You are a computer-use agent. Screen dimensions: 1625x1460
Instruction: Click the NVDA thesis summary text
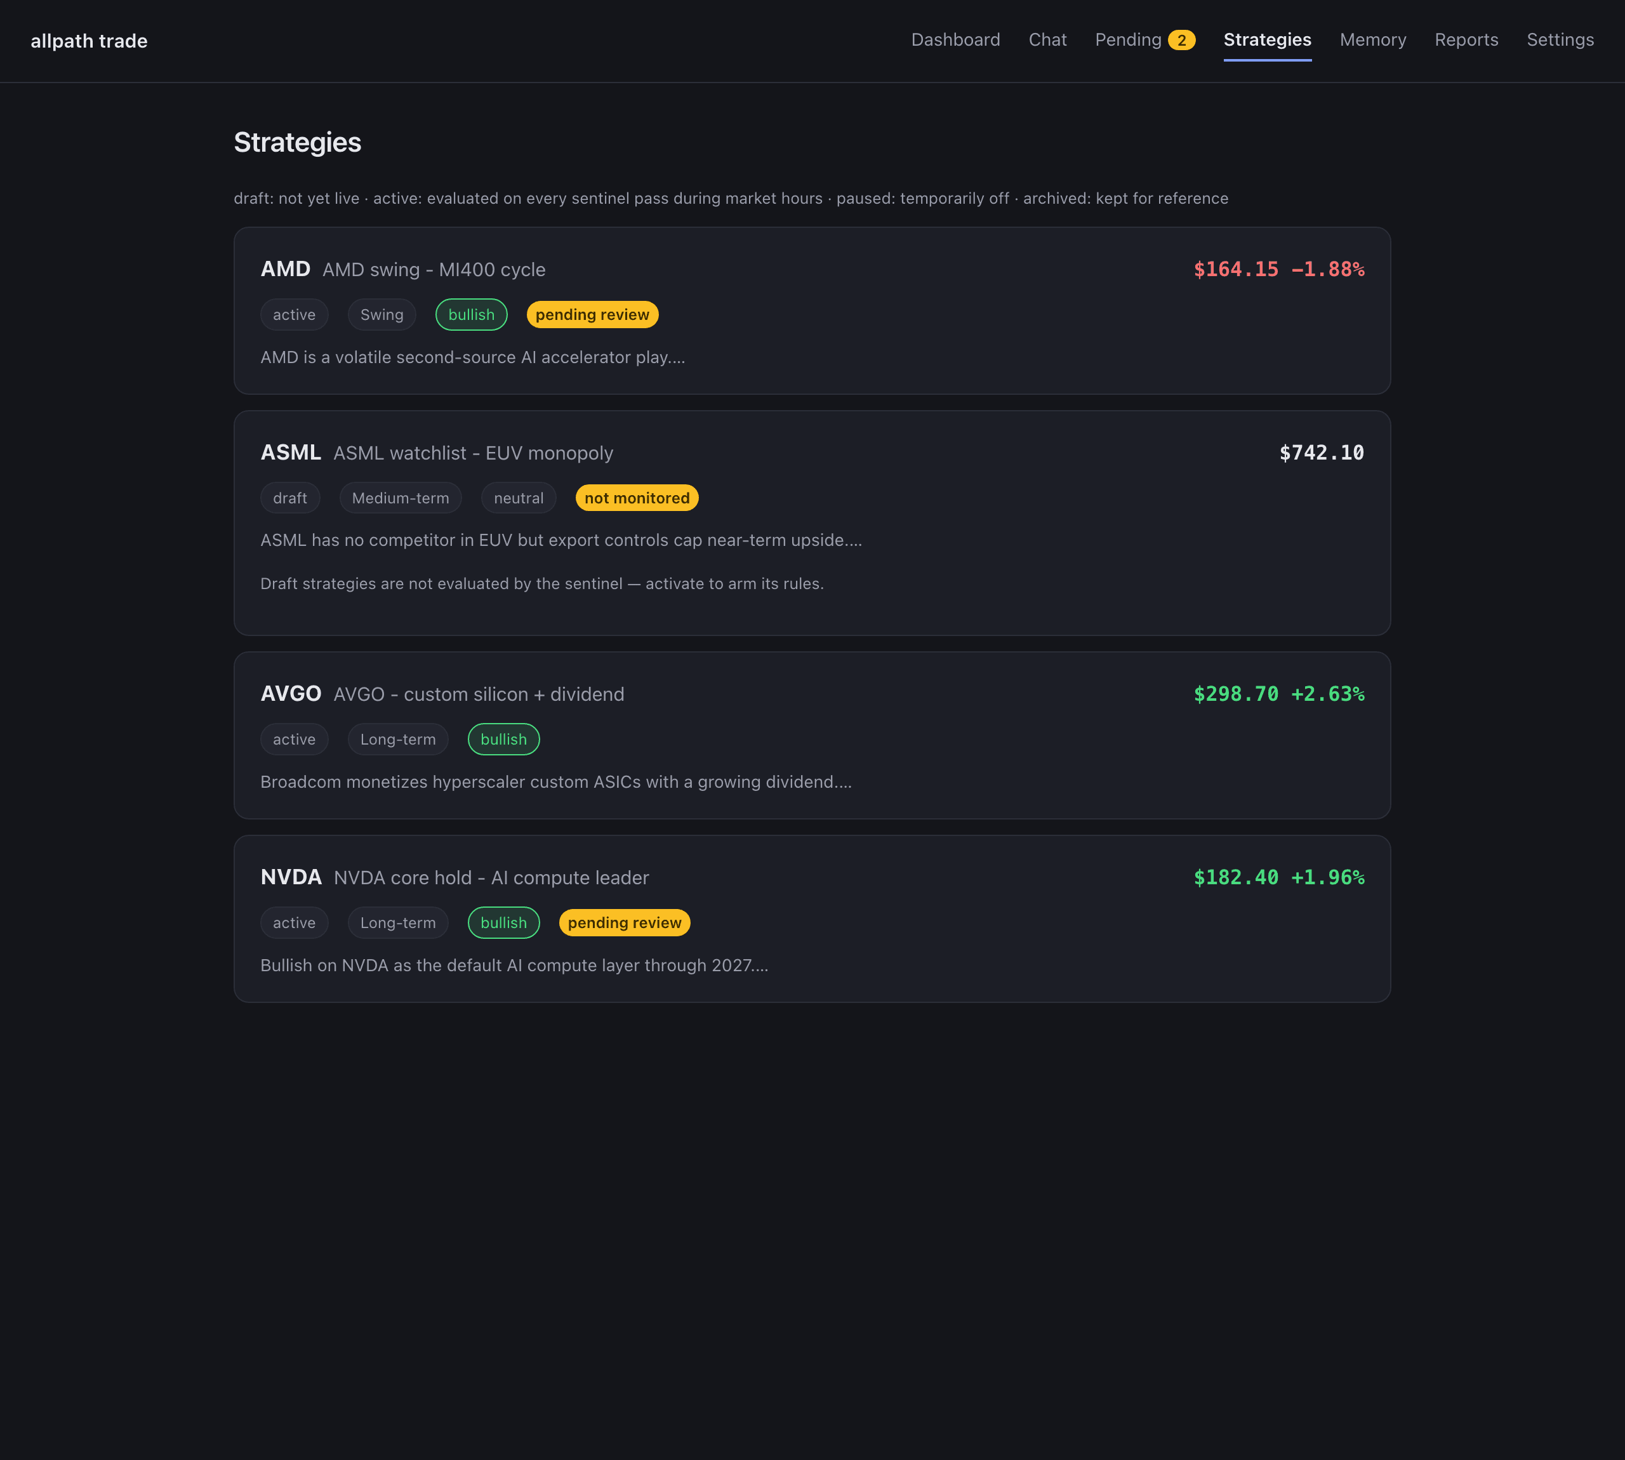[514, 966]
